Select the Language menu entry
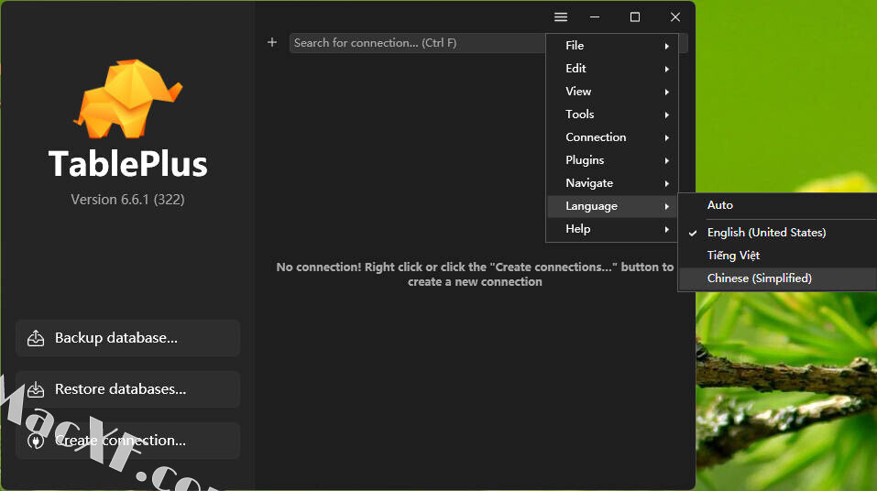 point(612,206)
